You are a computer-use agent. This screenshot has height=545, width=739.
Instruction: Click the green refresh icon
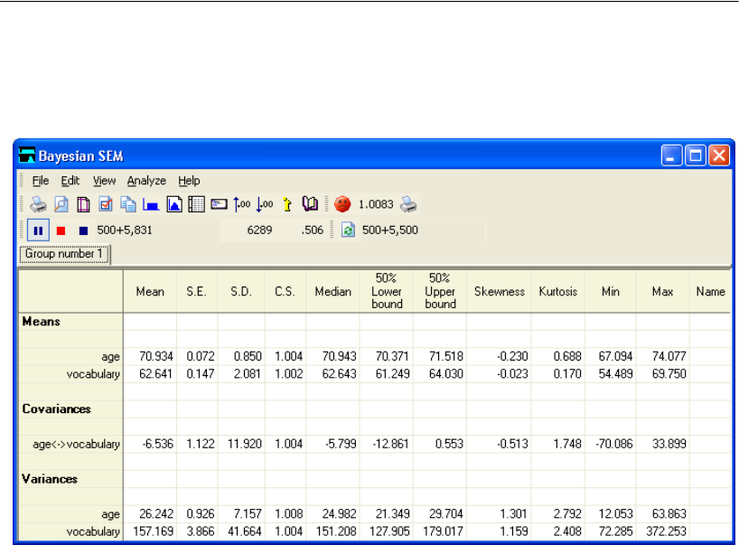click(348, 230)
